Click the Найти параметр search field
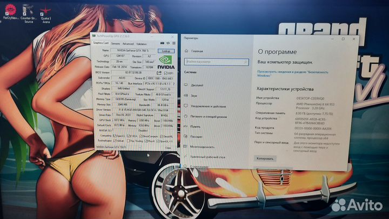The width and height of the screenshot is (389, 219). [x=216, y=62]
